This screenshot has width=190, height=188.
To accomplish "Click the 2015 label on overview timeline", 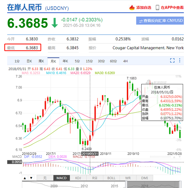I will pos(114,186).
